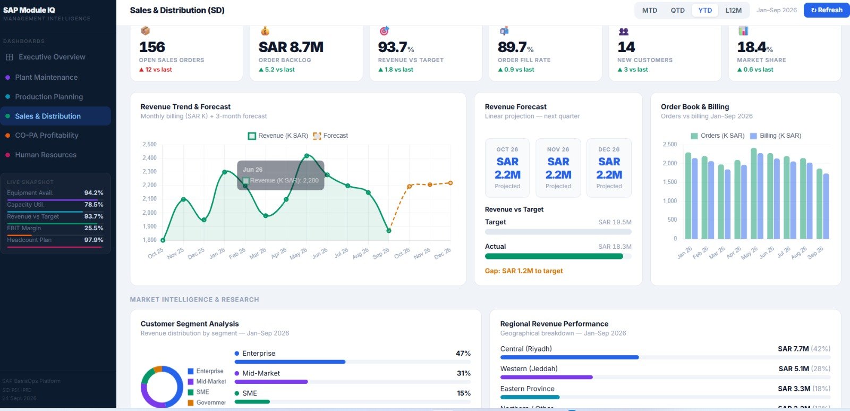
Task: Click the DEC 26 projected forecast card
Action: (x=609, y=168)
